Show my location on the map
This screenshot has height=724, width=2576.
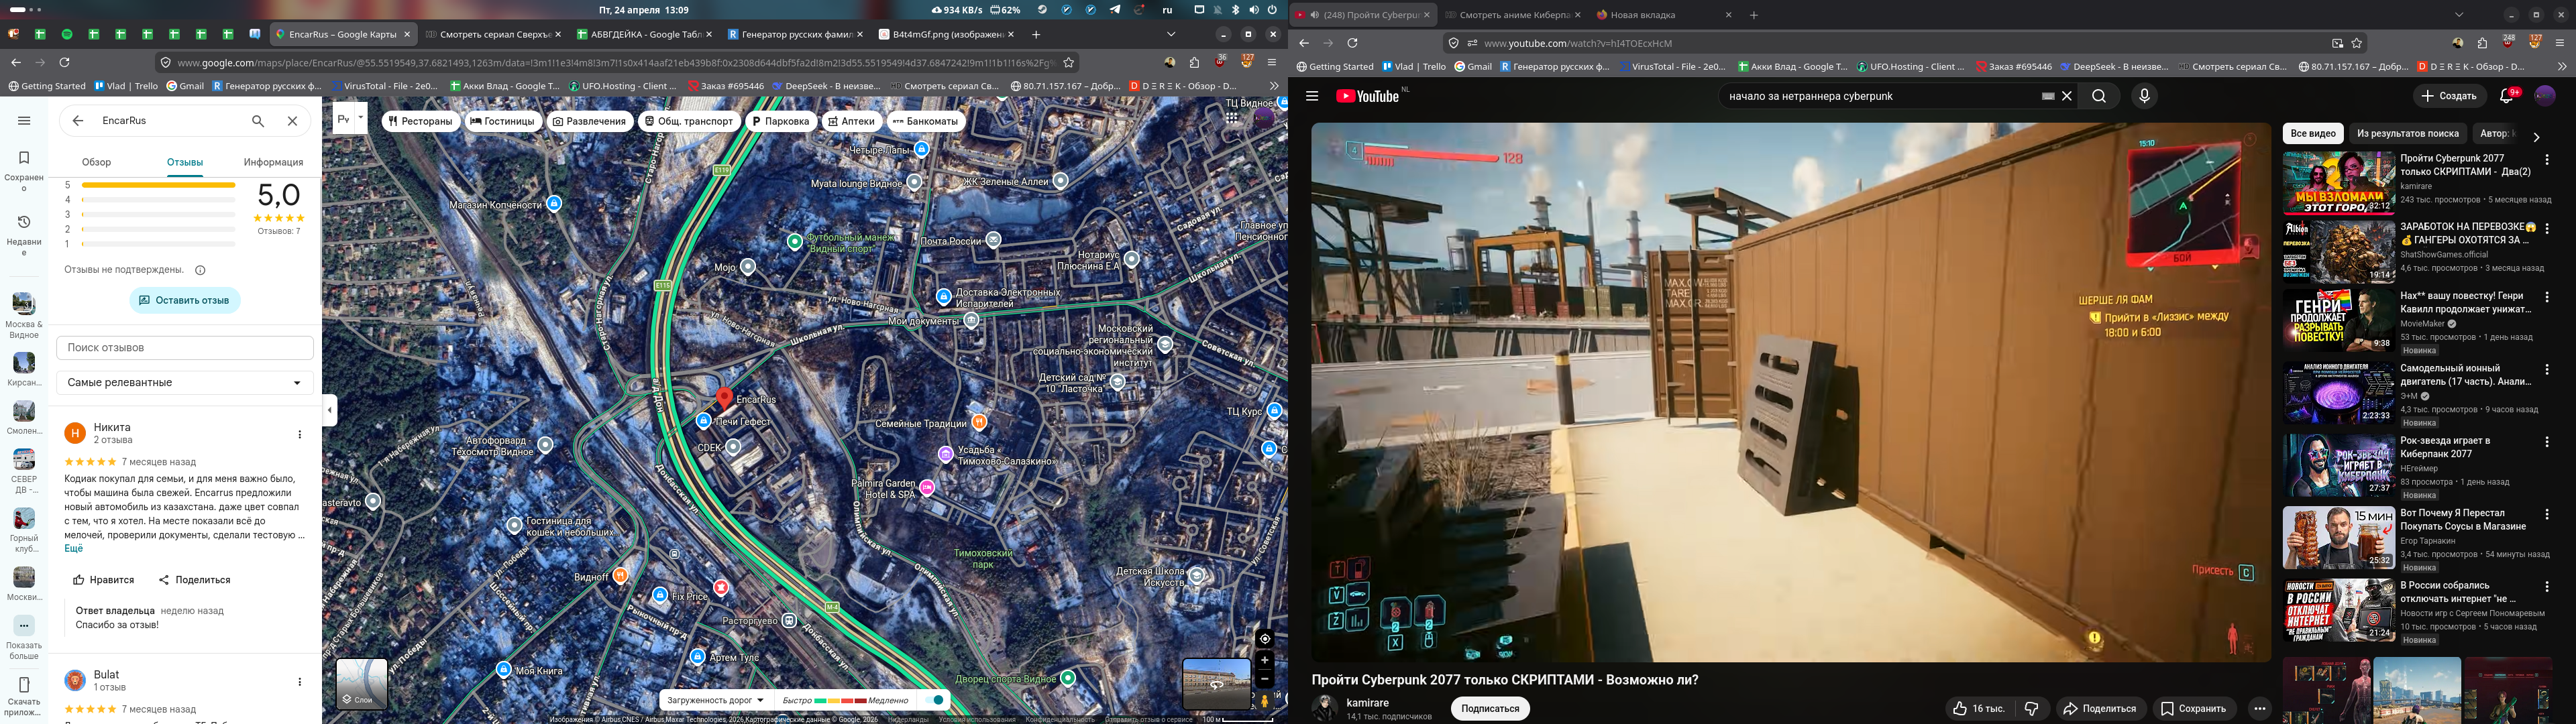point(1265,638)
